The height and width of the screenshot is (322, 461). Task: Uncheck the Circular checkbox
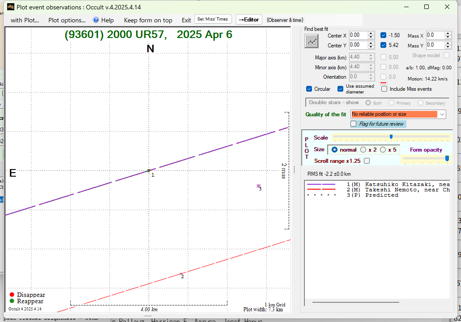point(309,89)
